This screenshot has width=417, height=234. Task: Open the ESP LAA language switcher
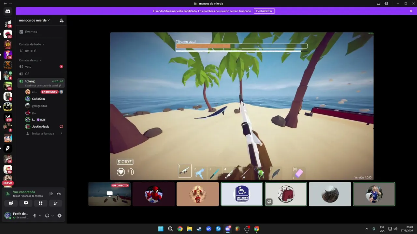[382, 229]
